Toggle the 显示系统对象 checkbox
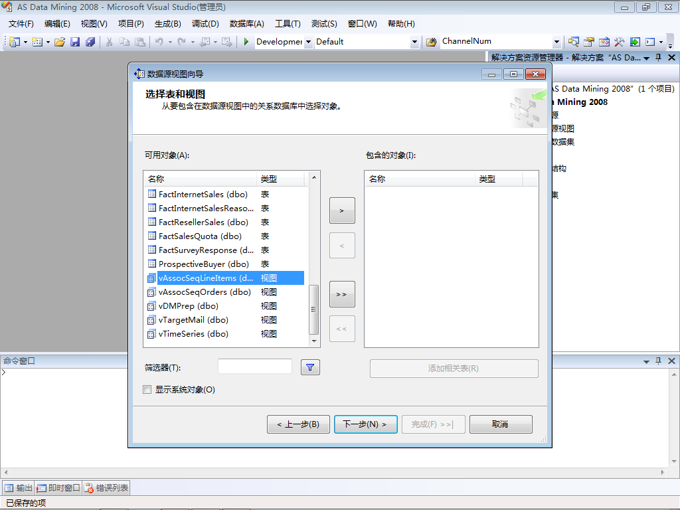 [x=147, y=389]
